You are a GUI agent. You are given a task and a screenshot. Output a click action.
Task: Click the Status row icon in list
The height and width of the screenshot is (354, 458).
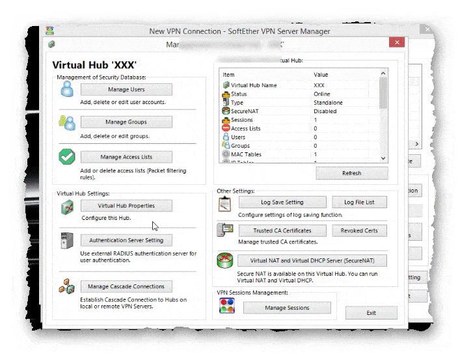click(x=226, y=94)
